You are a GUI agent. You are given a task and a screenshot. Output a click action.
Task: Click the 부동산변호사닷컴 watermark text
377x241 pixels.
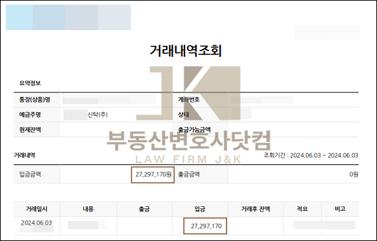tap(188, 140)
